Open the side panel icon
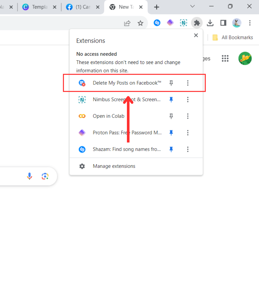 223,23
